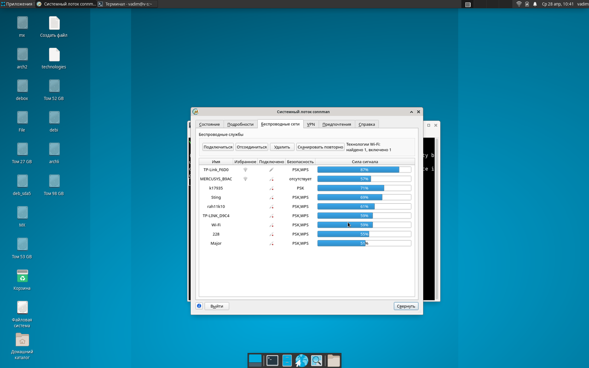Screen dimensions: 589x368
Task: Select the archli drive desktop icon
Action: [x=54, y=149]
